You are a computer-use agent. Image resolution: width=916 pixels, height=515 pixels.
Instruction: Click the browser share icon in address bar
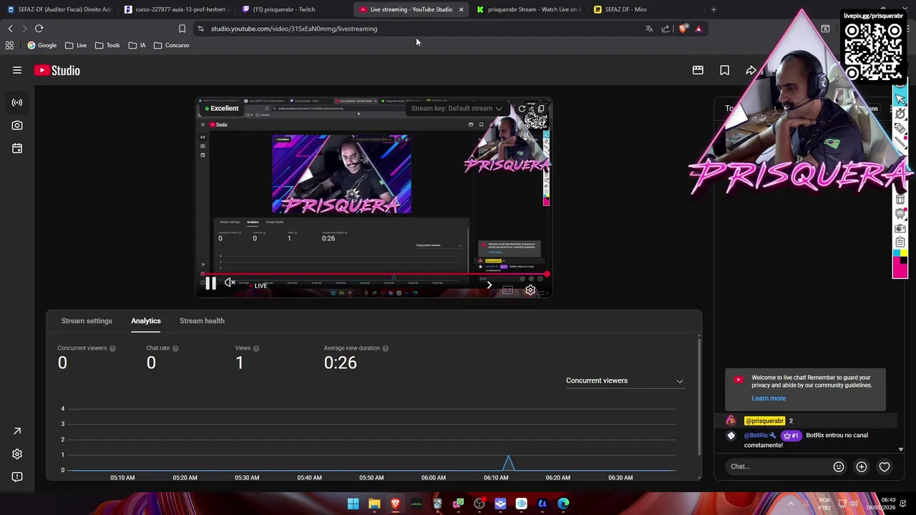click(x=666, y=29)
